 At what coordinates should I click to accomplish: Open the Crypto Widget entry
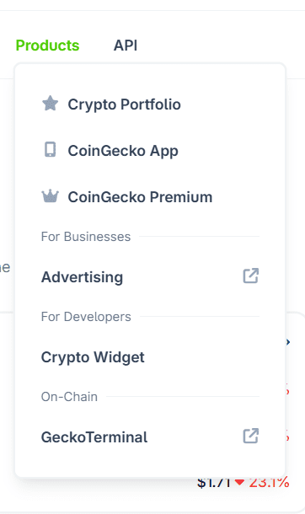click(x=93, y=357)
